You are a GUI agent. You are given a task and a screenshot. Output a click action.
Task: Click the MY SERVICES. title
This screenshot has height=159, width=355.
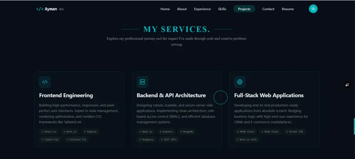tap(176, 29)
